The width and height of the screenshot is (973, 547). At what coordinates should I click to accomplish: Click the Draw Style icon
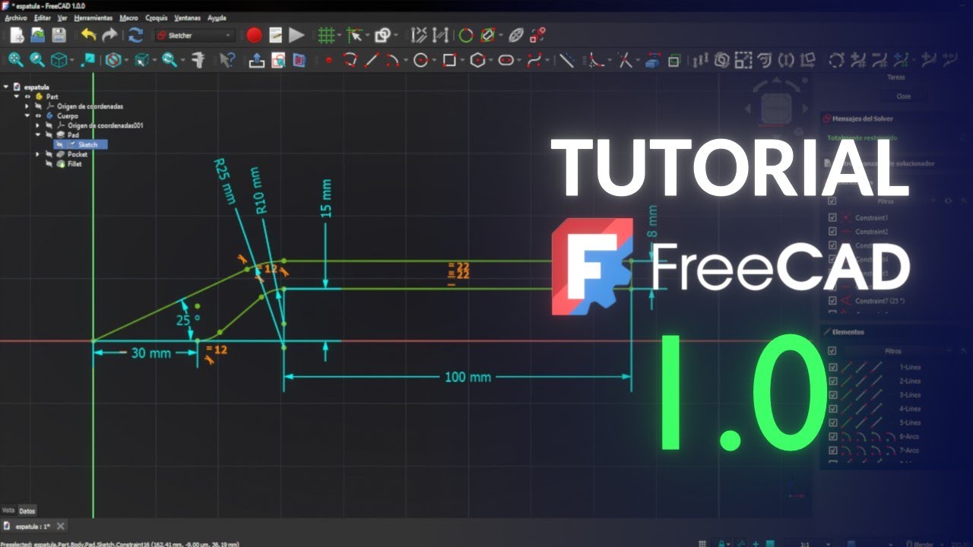point(113,59)
